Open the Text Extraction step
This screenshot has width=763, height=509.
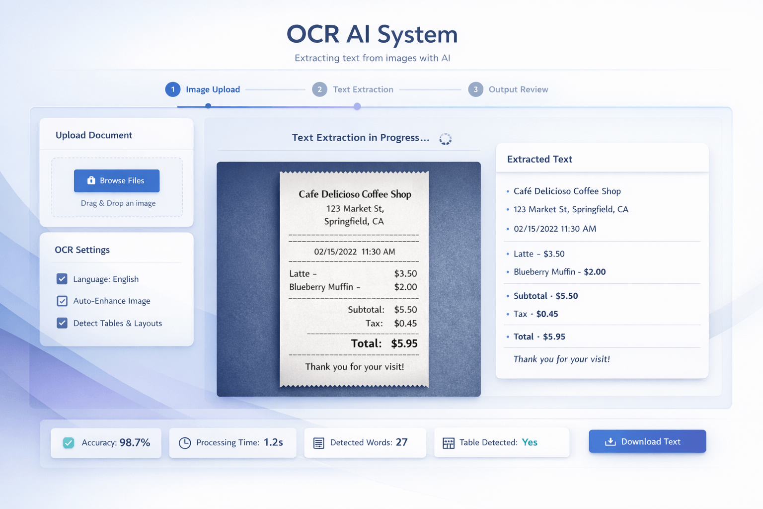point(363,89)
